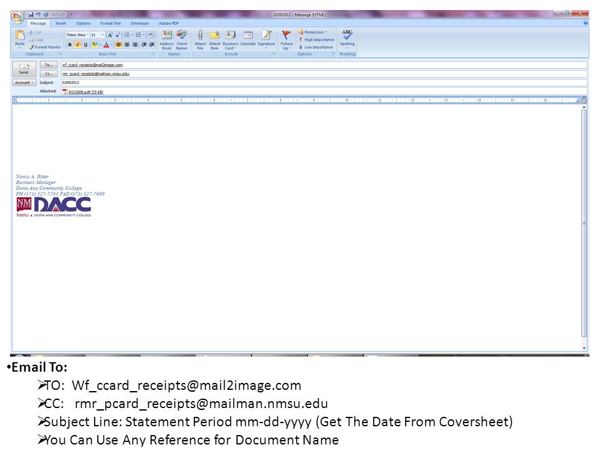Increase the paragraph indent

tap(152, 45)
